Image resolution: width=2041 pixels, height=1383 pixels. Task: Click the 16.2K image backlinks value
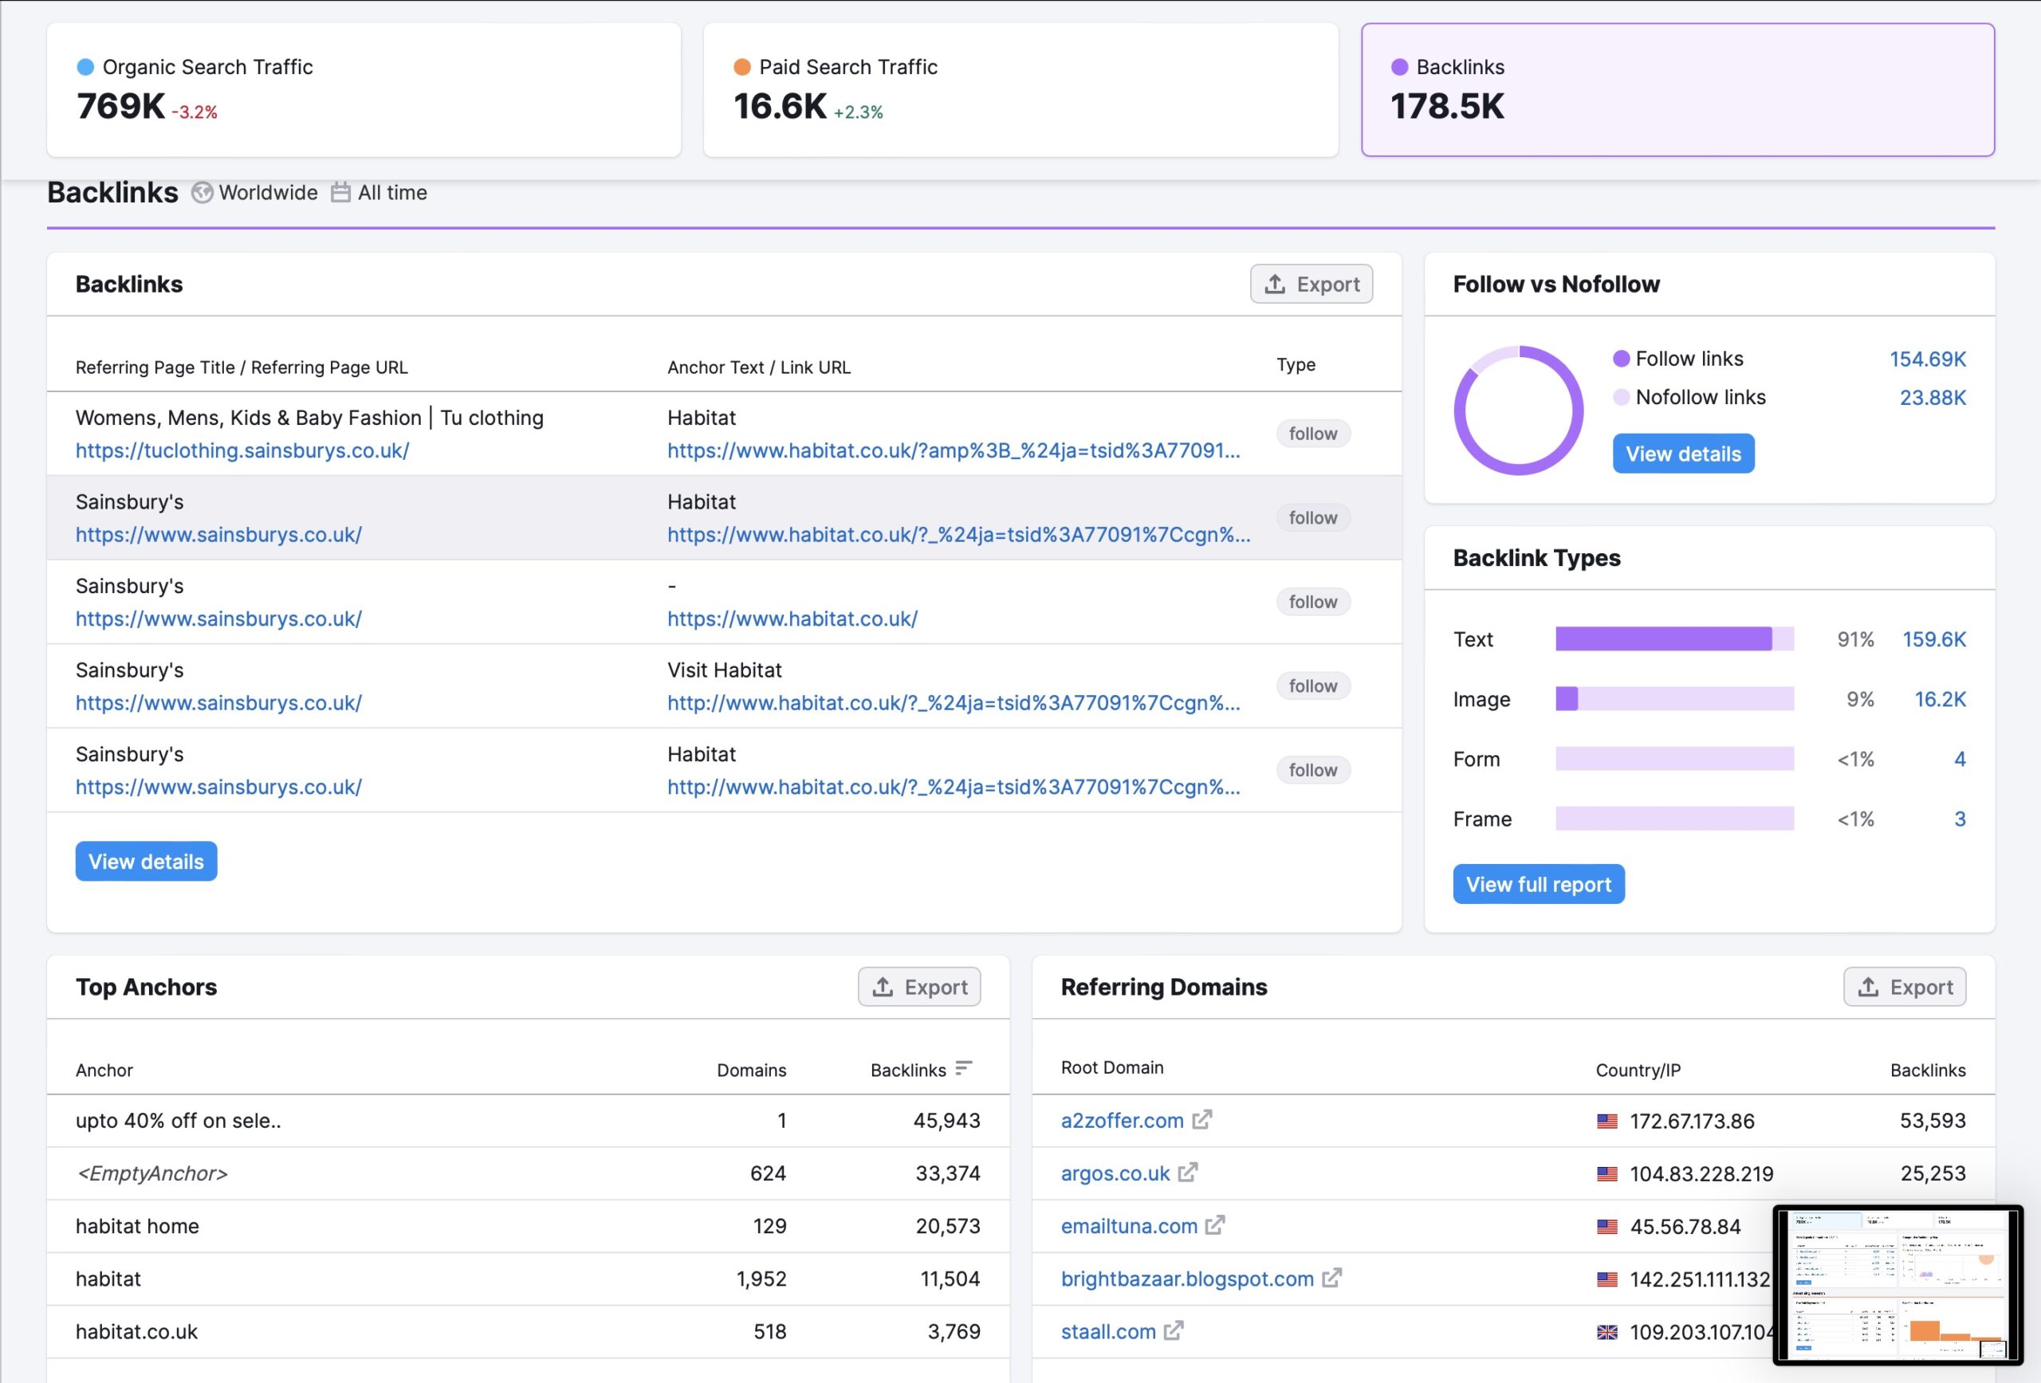pyautogui.click(x=1940, y=699)
